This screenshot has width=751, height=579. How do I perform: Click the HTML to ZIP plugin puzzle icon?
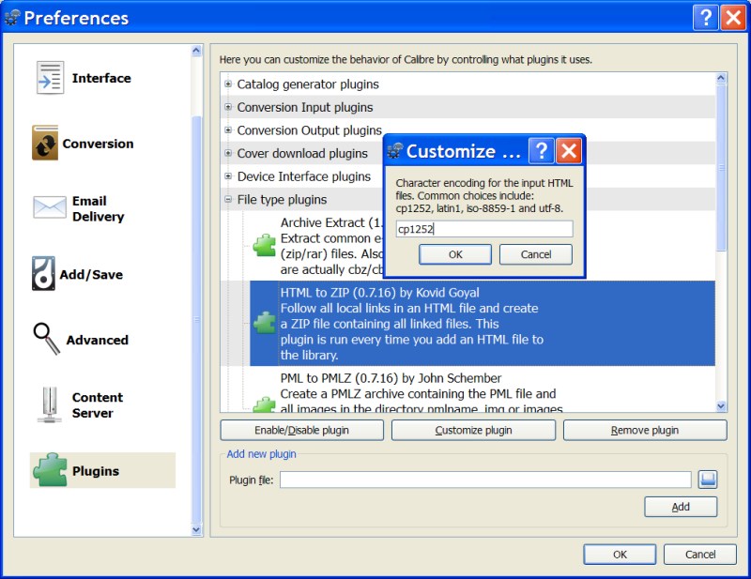(265, 322)
